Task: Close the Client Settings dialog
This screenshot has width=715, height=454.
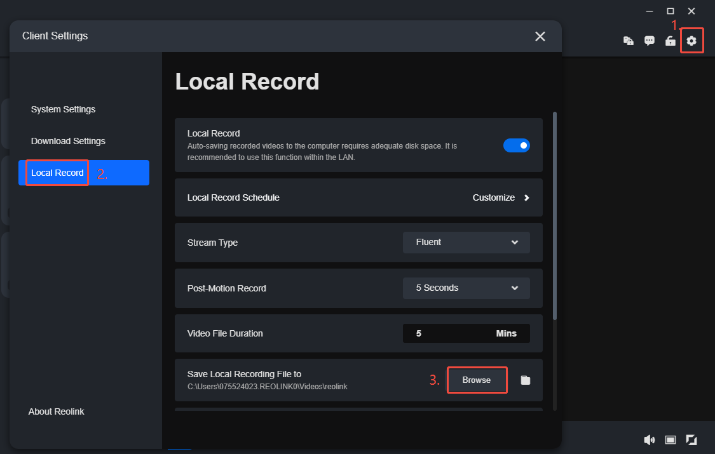Action: (540, 36)
